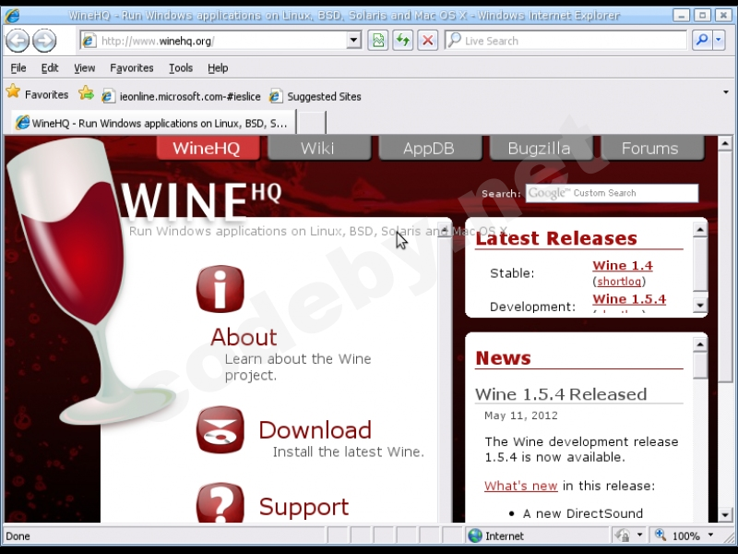
Task: Follow the Wine 1.4 stable link
Action: click(623, 266)
